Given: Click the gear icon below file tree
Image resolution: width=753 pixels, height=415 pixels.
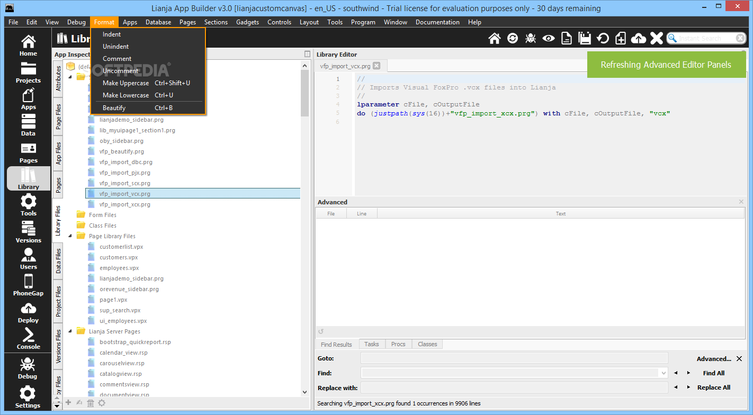Looking at the screenshot, I should coord(102,403).
